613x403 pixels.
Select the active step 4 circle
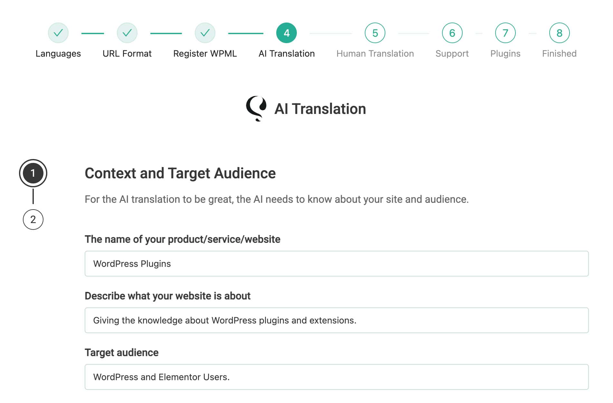pyautogui.click(x=287, y=33)
